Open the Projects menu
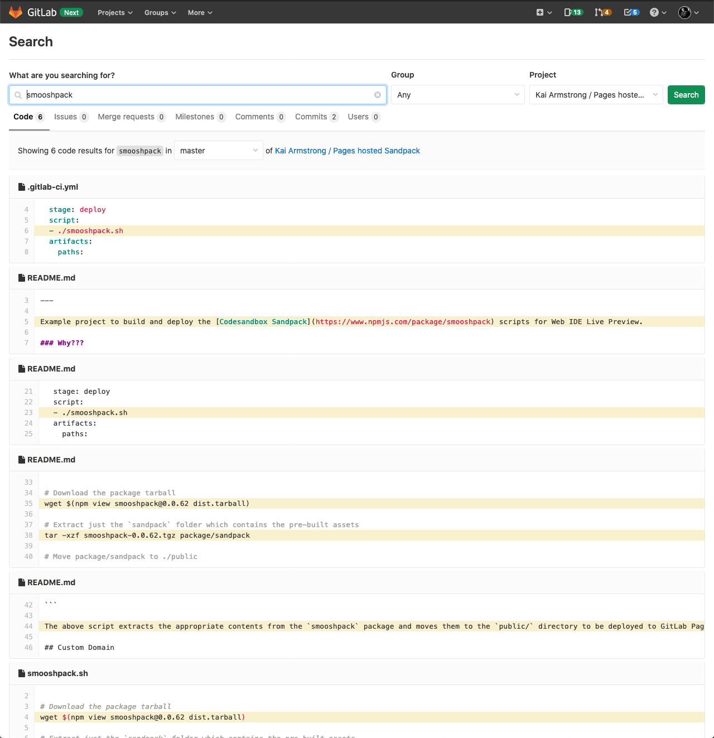 click(x=114, y=12)
